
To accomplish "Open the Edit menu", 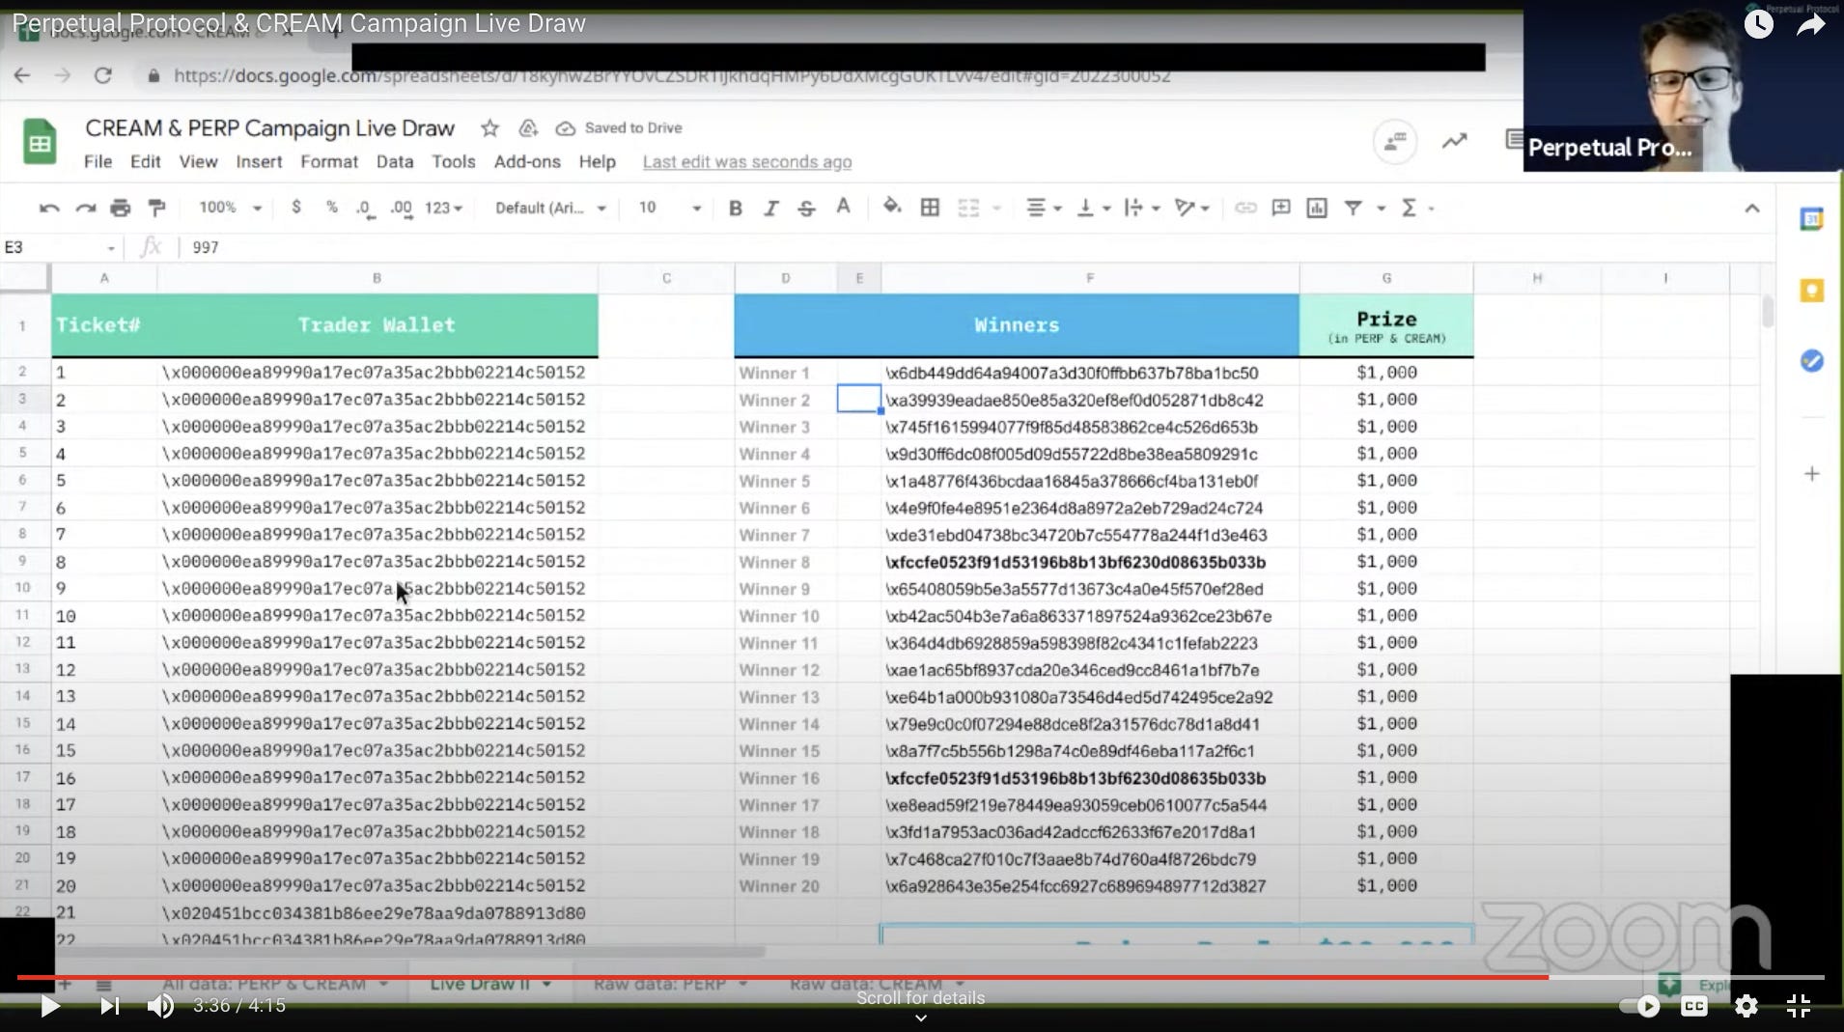I will click(146, 161).
